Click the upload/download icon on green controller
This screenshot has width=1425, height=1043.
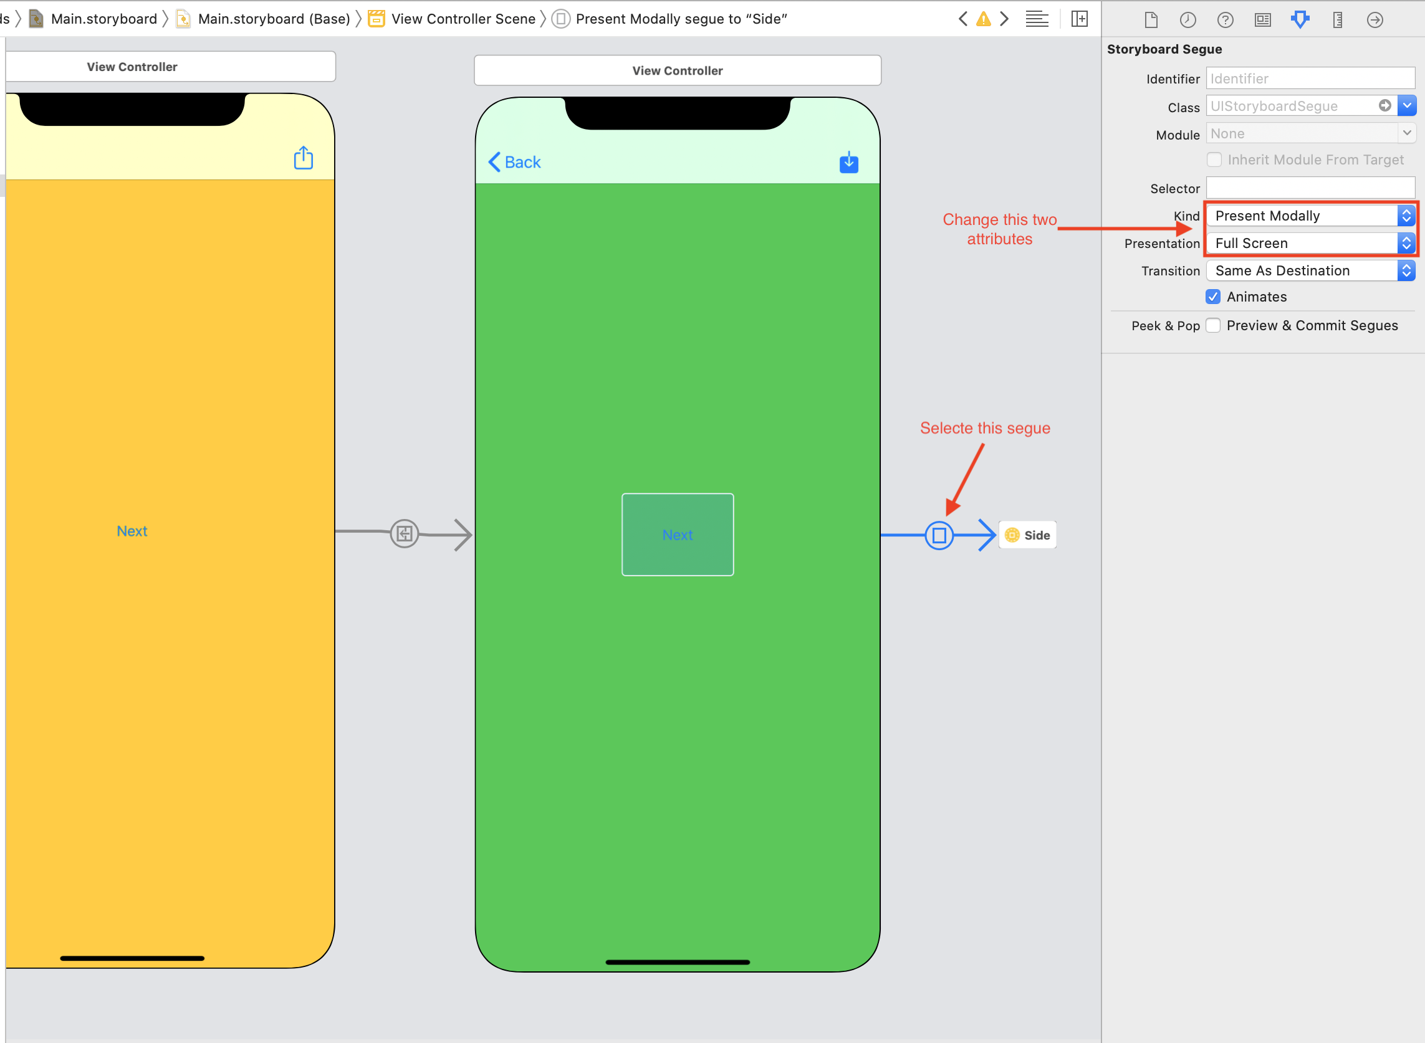point(850,163)
